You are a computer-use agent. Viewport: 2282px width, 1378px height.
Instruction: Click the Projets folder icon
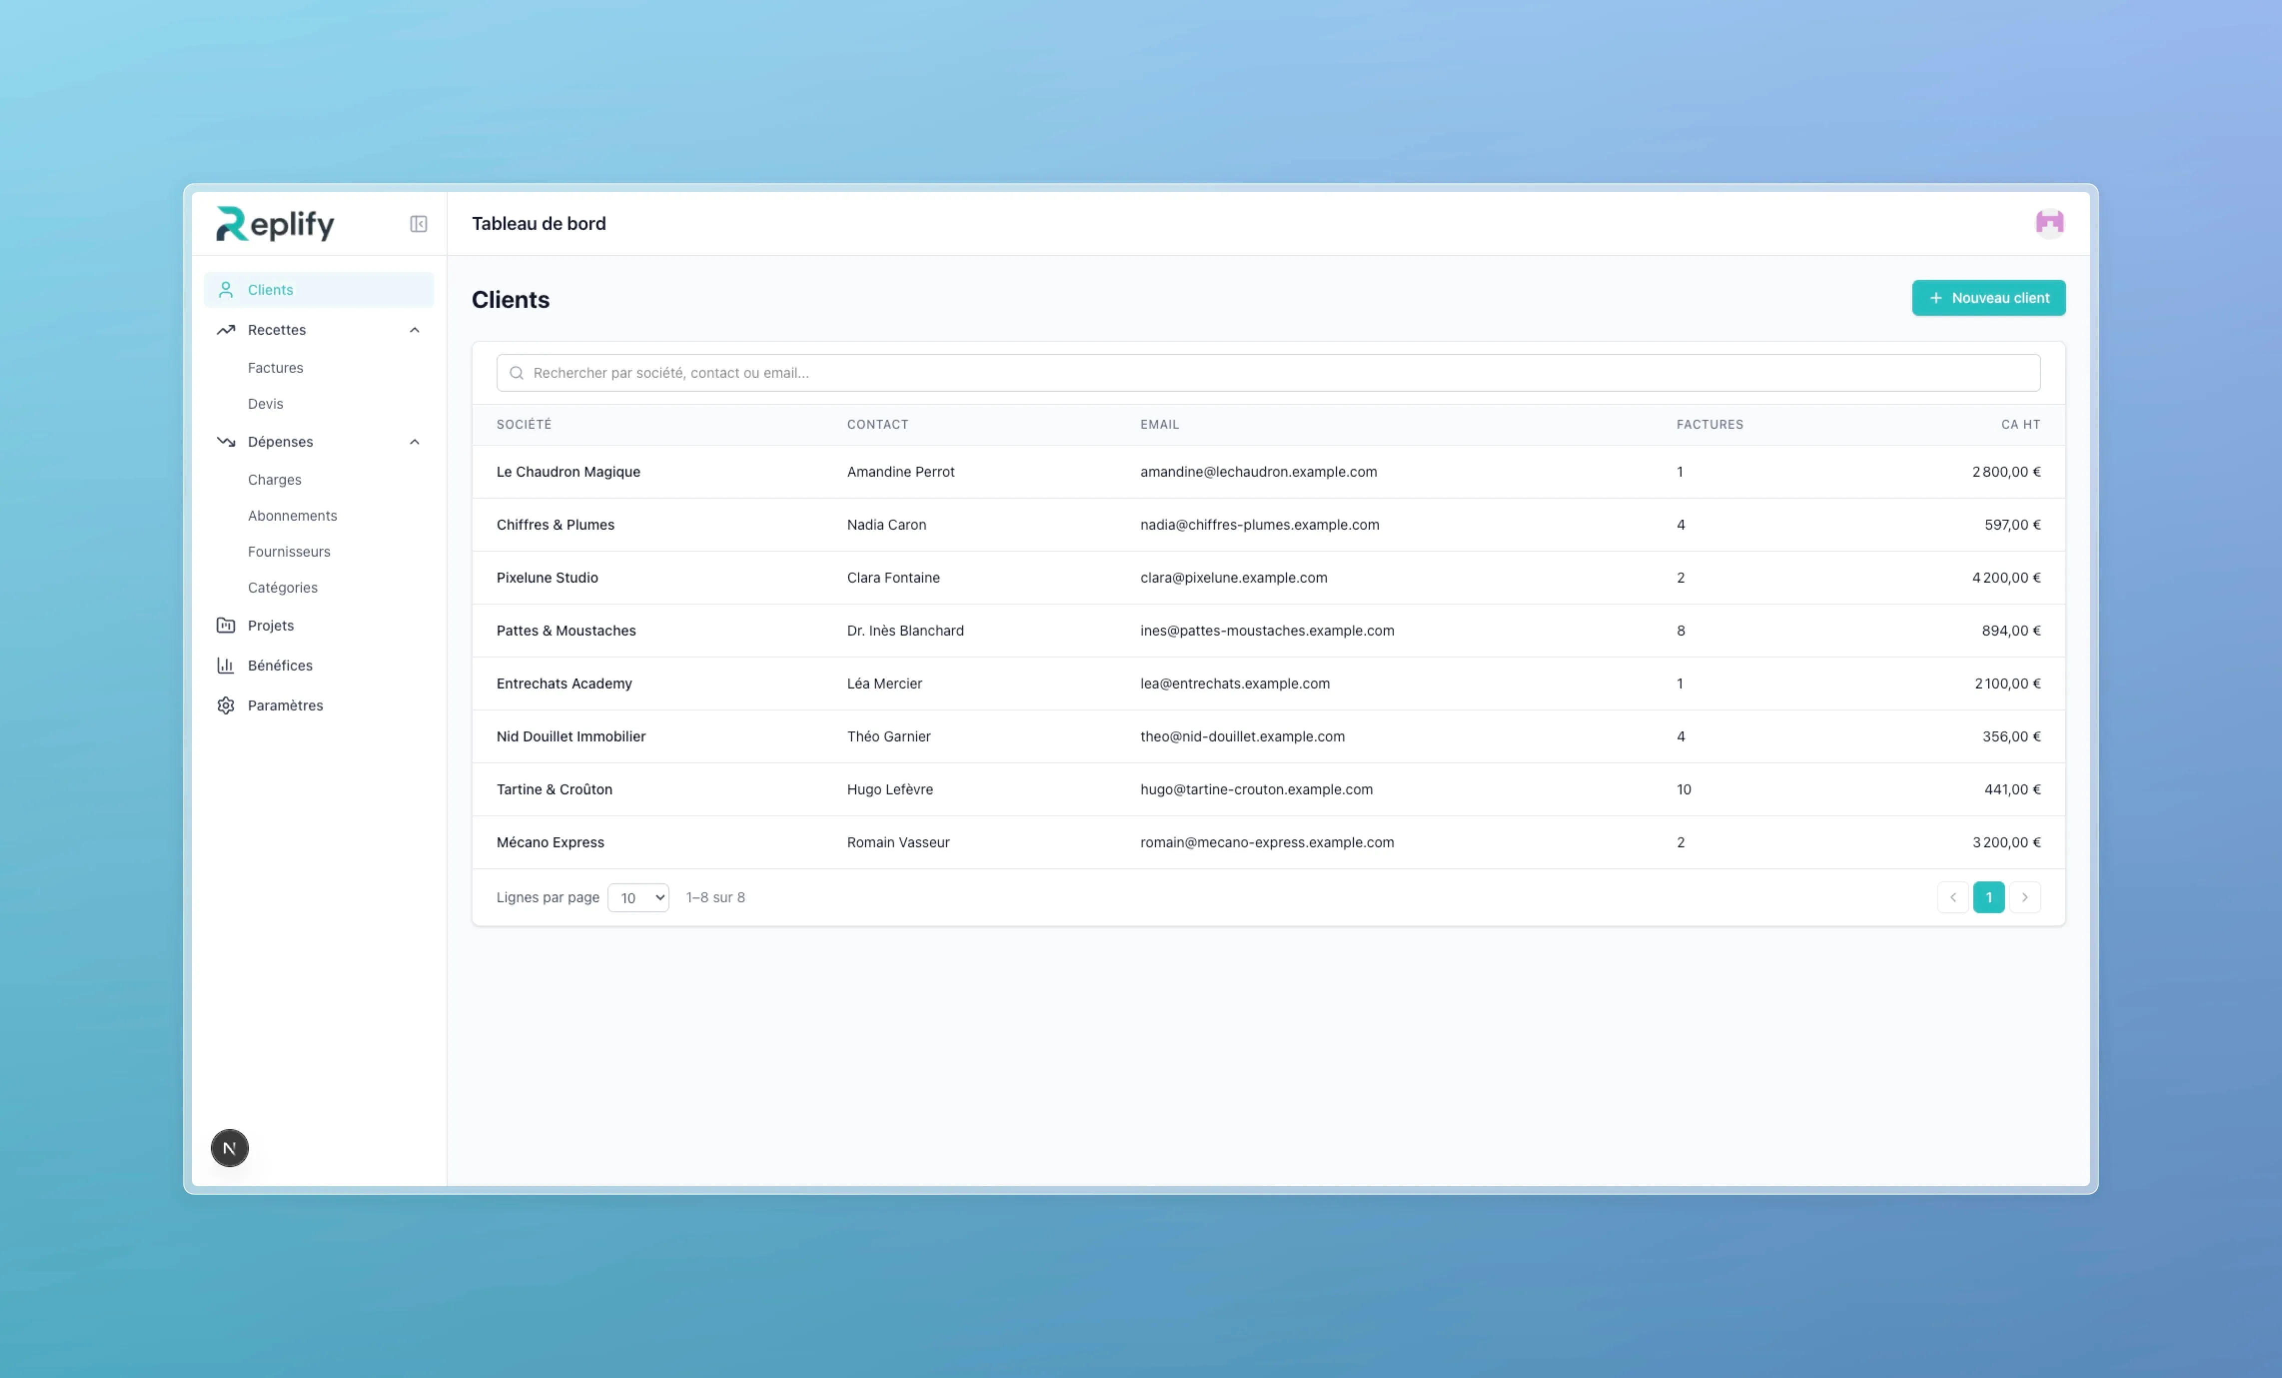[x=225, y=626]
